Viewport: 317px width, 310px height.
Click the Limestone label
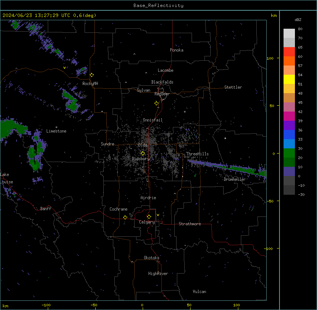[56, 131]
